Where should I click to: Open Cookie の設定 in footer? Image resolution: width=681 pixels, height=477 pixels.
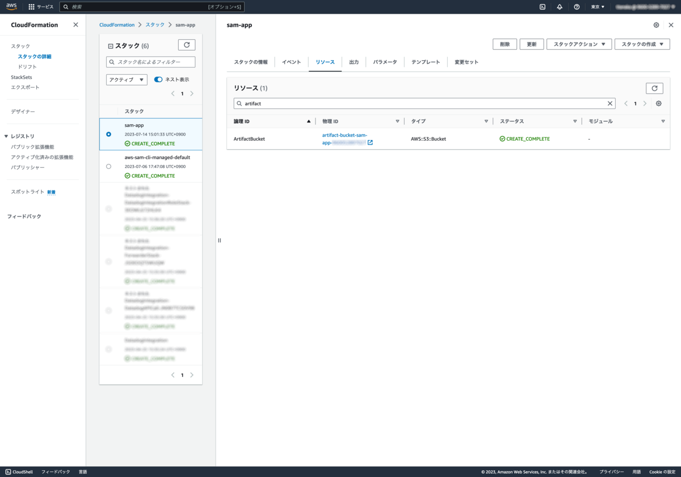tap(662, 472)
